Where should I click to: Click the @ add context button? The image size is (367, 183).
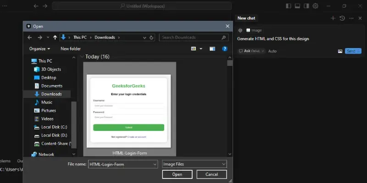[240, 30]
